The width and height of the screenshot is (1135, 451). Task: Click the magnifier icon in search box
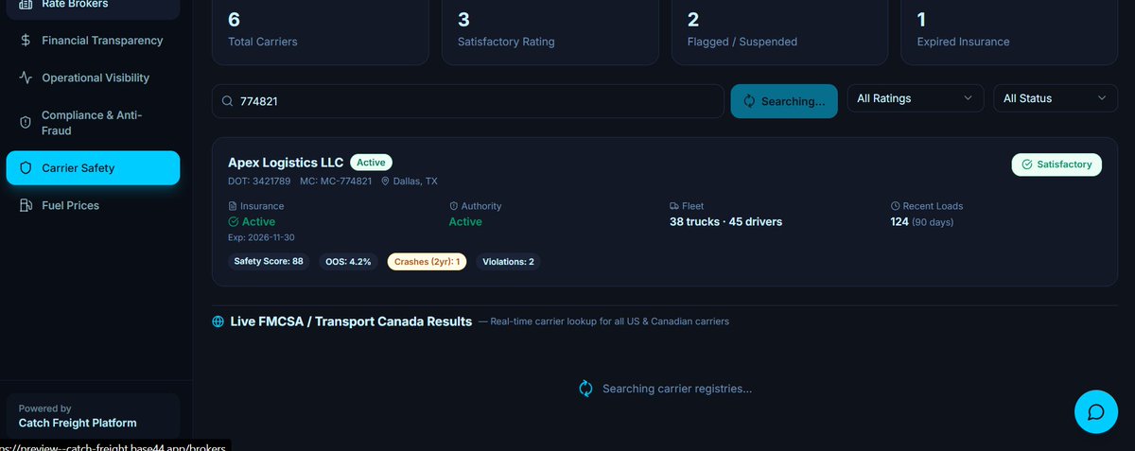click(x=228, y=101)
